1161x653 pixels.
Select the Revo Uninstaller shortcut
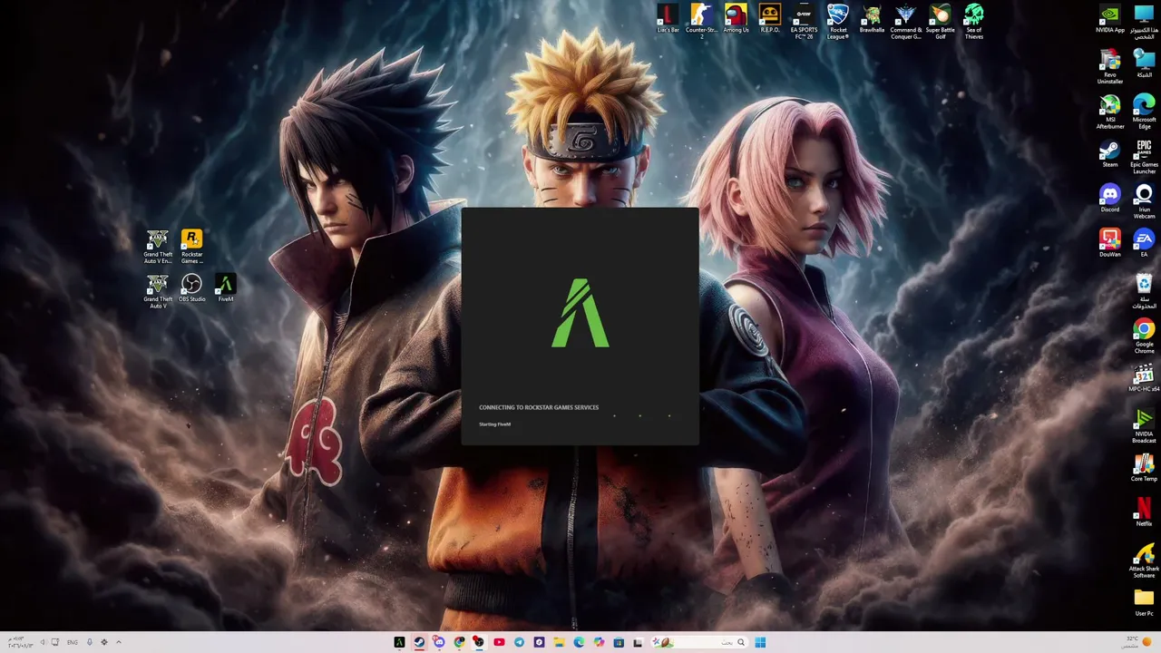click(1110, 67)
